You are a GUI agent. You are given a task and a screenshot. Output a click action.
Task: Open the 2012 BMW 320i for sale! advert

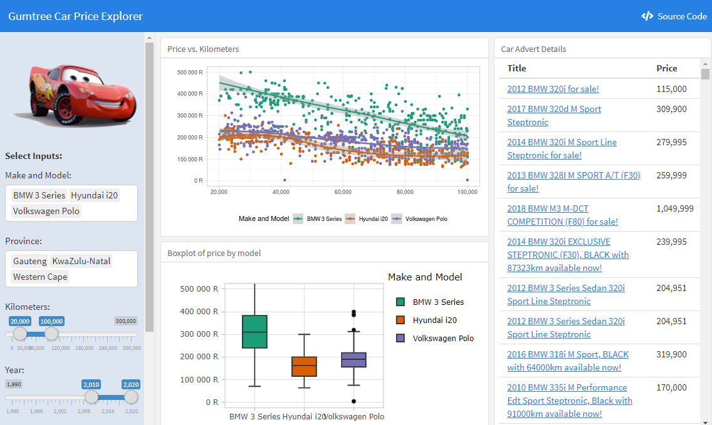coord(553,89)
